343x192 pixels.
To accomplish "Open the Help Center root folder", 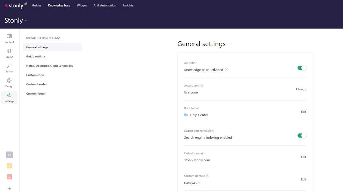I will coord(199,115).
